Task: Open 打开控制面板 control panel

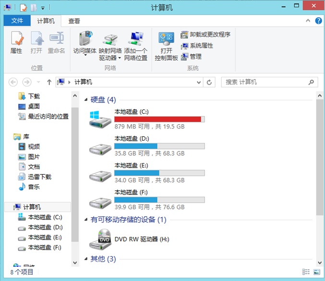Action: coord(166,46)
